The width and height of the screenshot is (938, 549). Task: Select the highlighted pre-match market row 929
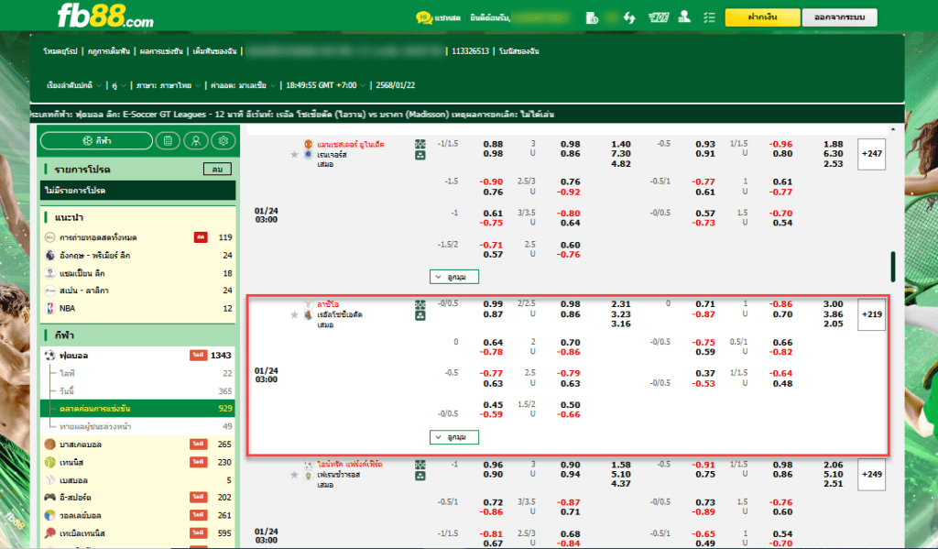click(137, 408)
